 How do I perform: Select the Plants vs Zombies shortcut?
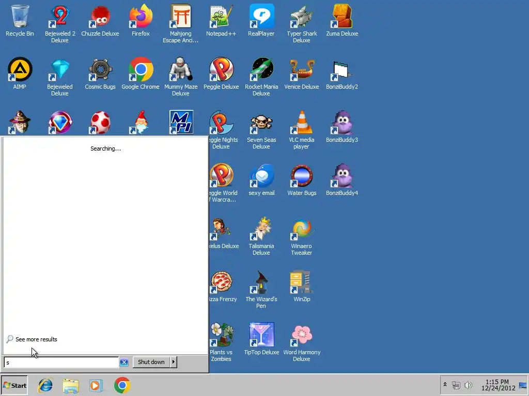tap(221, 342)
